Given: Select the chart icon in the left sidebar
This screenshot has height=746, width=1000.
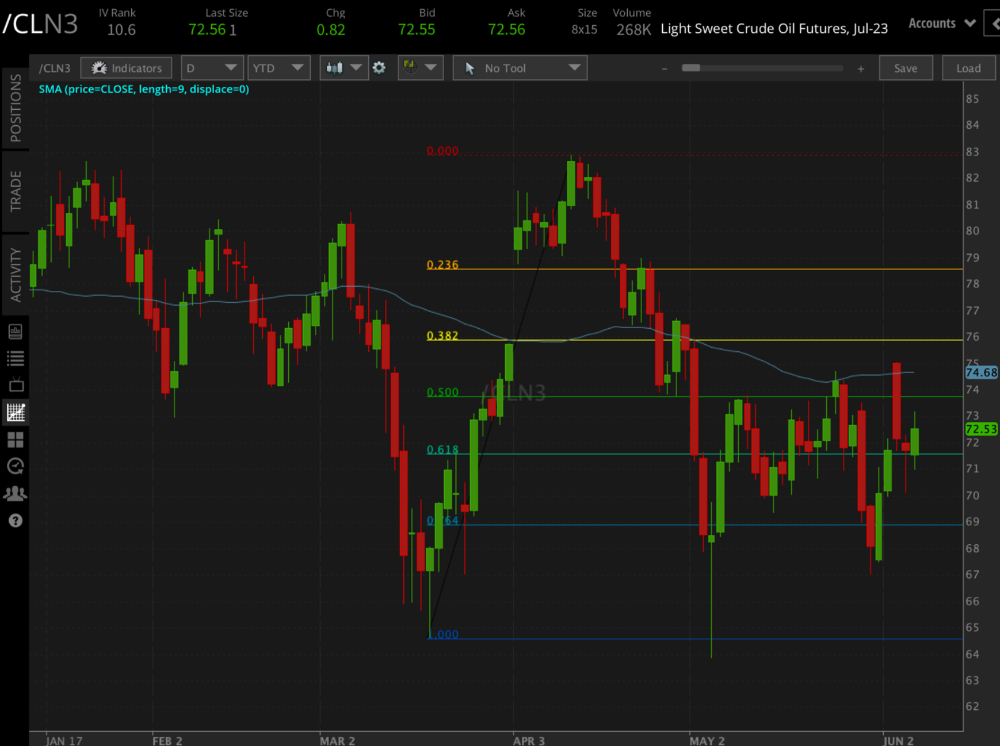Looking at the screenshot, I should click(16, 412).
